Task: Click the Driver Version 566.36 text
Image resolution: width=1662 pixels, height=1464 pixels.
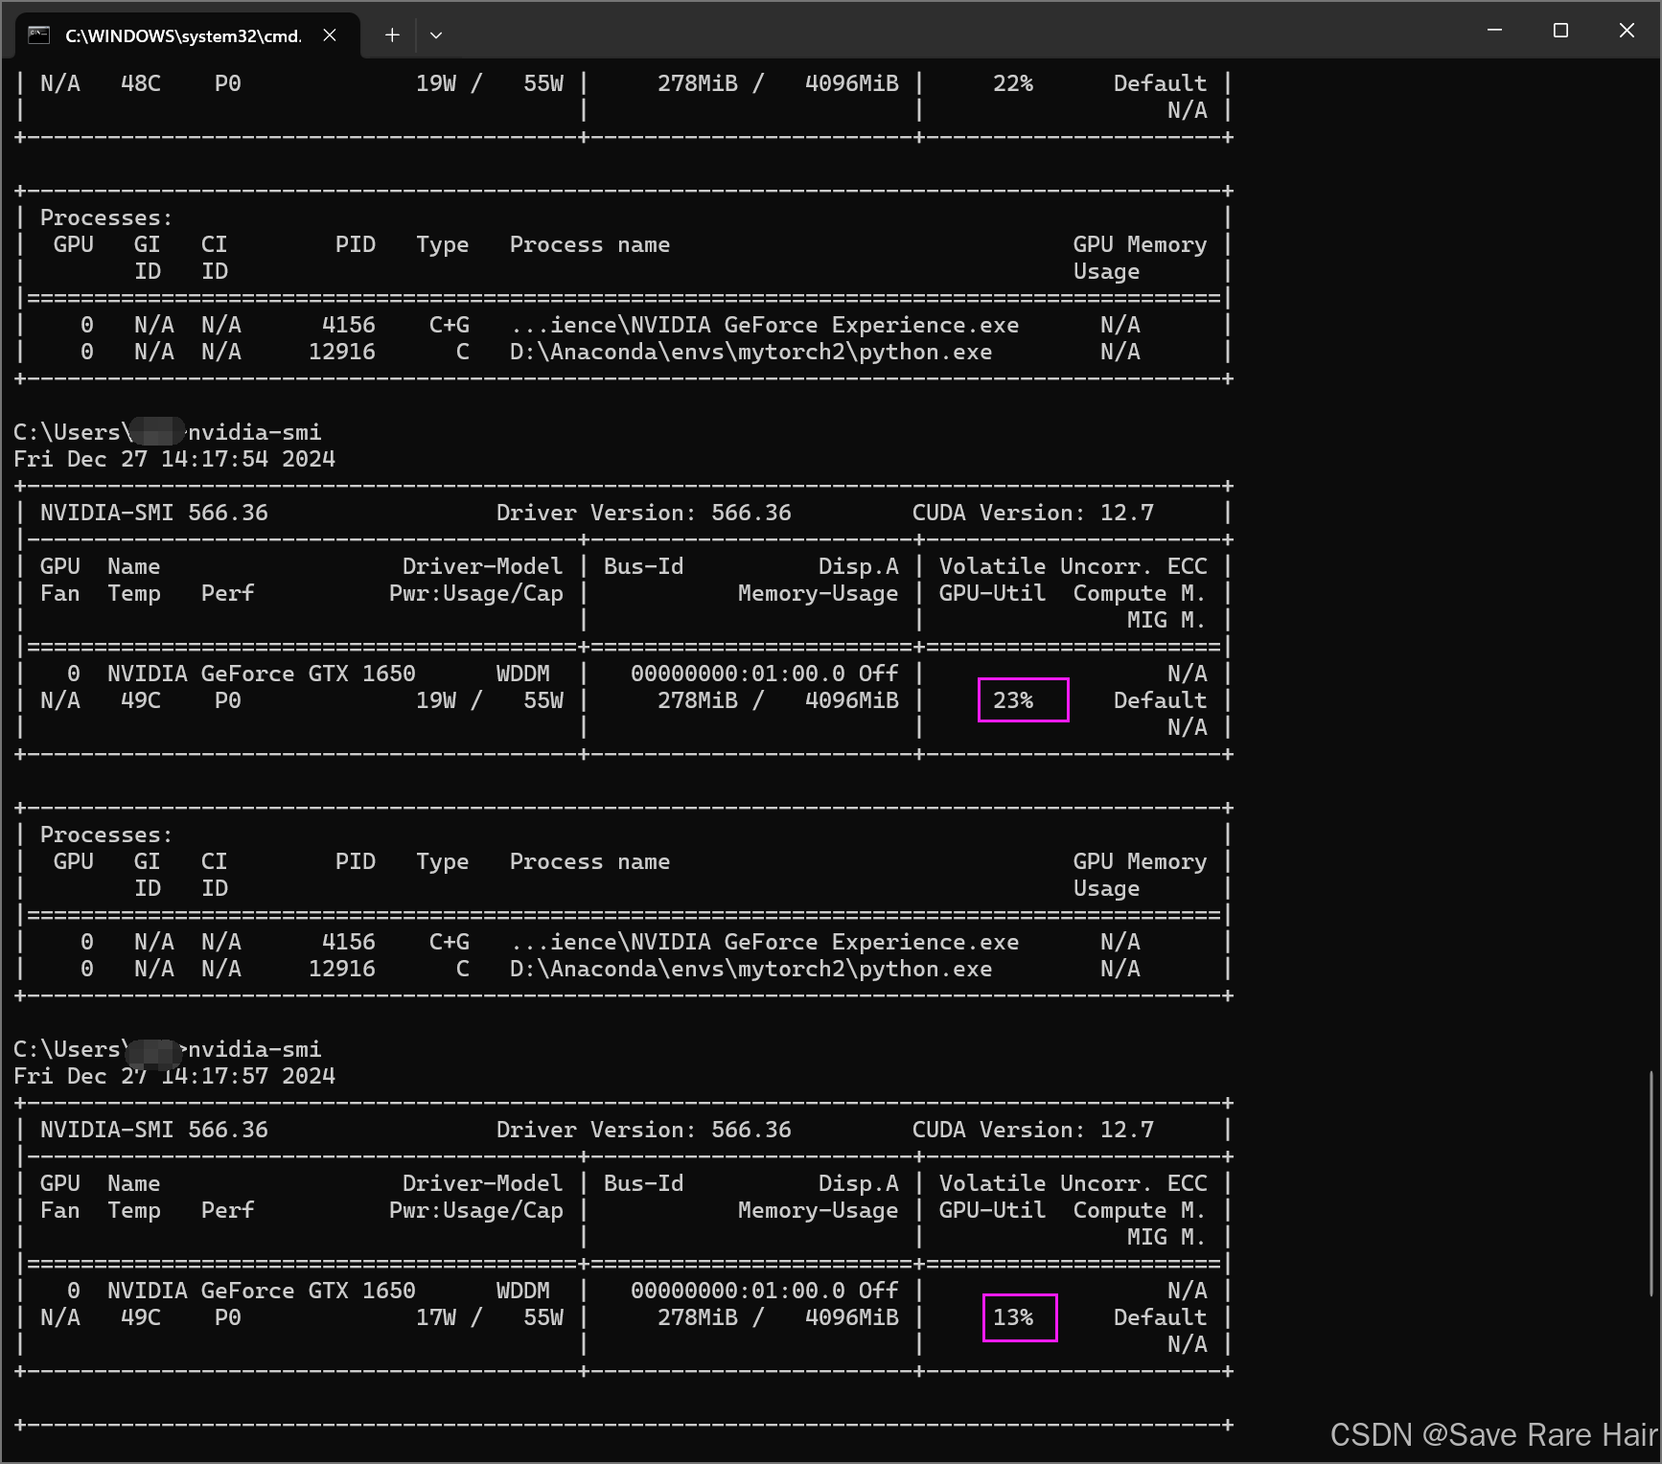Action: coord(643,512)
